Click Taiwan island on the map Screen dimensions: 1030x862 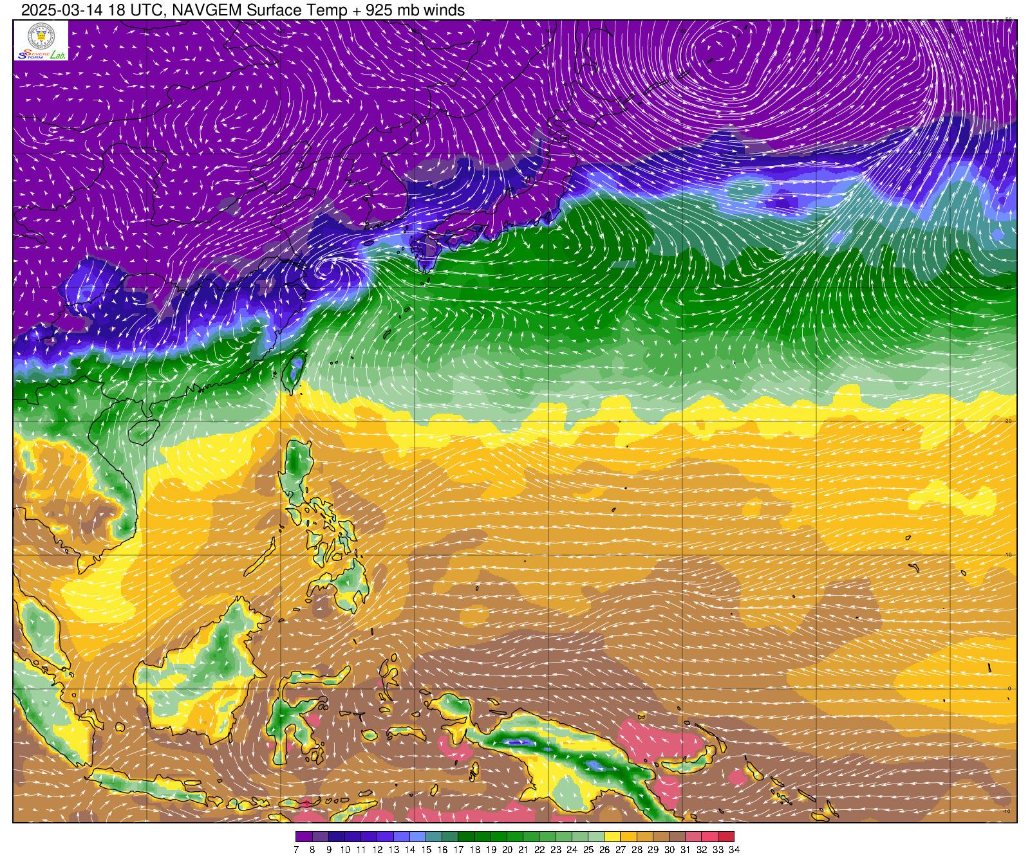click(x=294, y=371)
